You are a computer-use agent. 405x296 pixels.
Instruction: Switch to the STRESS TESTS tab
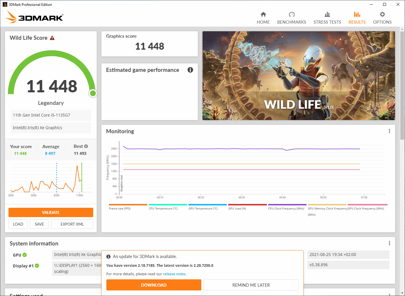pyautogui.click(x=327, y=18)
